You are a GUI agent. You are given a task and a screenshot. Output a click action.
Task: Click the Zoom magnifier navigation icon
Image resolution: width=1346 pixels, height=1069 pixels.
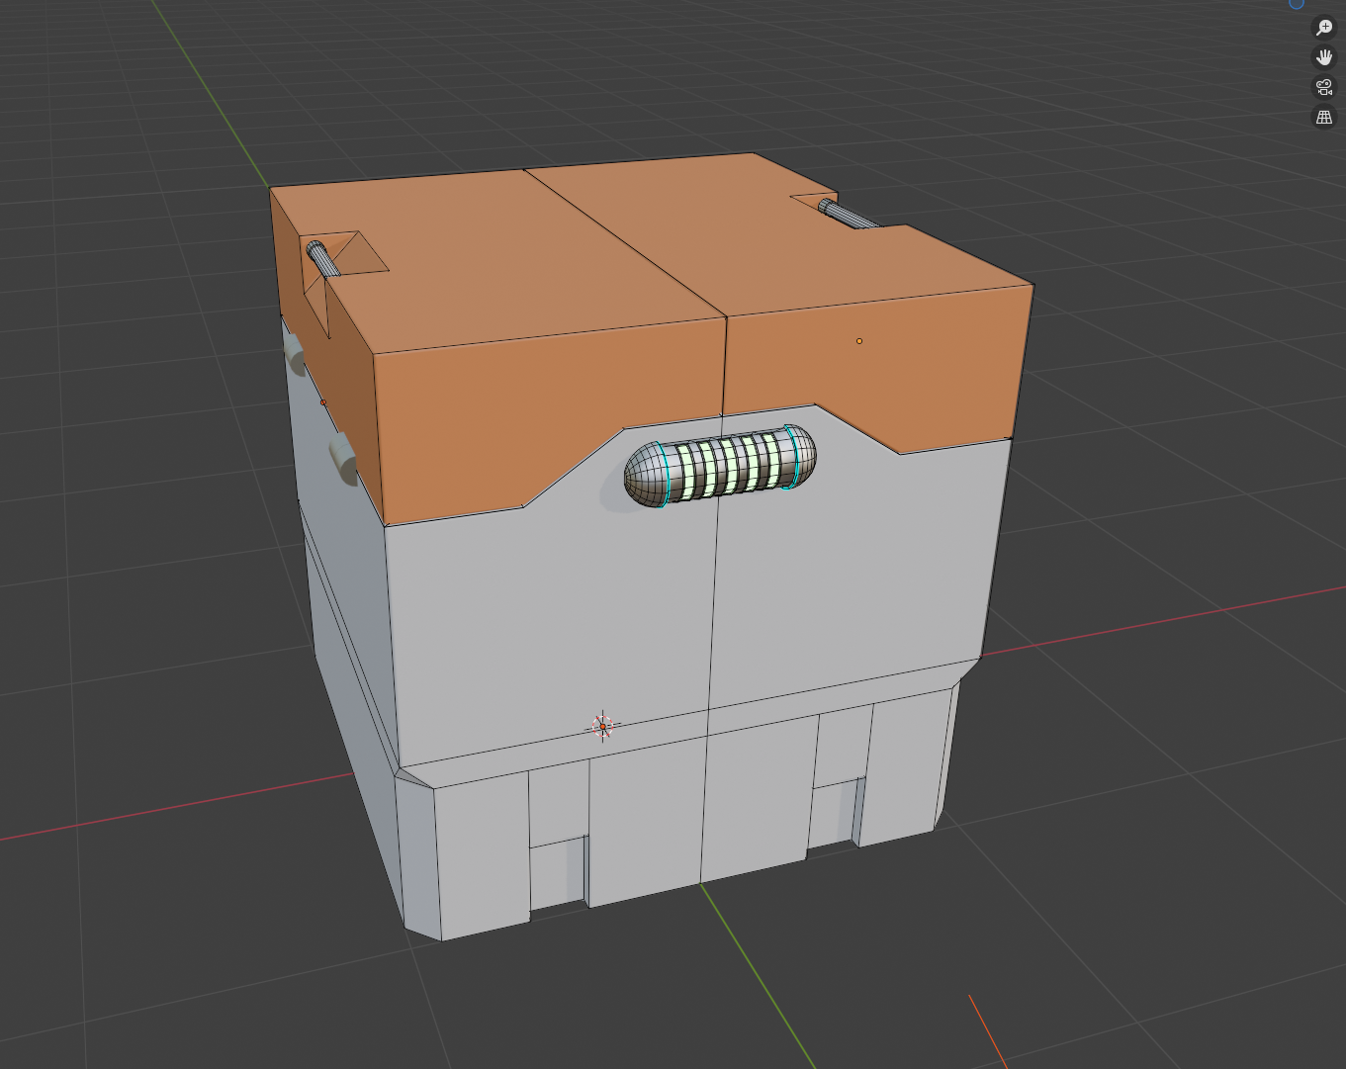1323,28
